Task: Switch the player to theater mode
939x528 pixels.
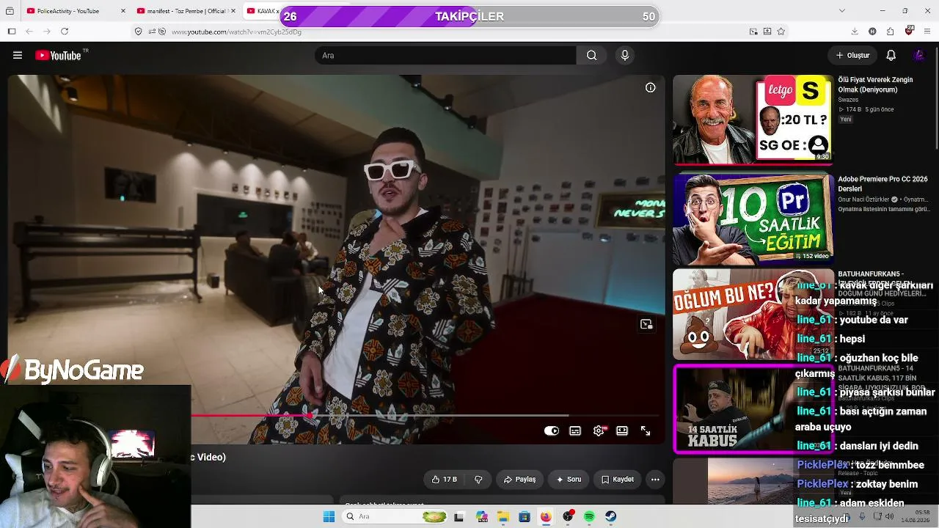Action: 622,431
